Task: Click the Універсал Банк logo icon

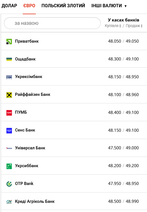Action: coord(9,148)
